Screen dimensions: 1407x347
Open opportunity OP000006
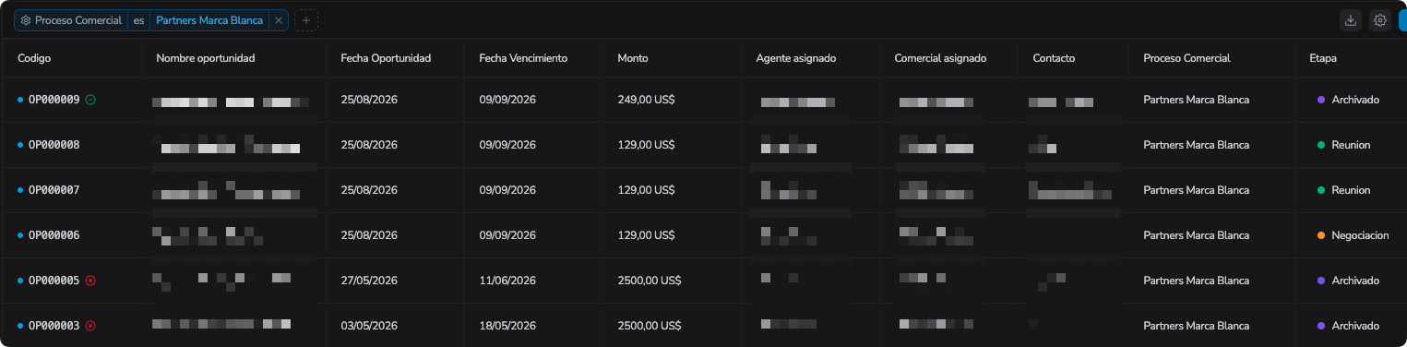coord(54,235)
